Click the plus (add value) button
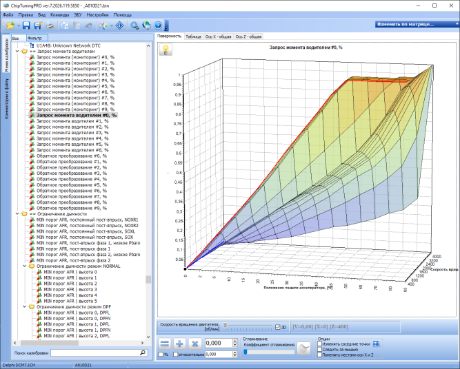The width and height of the screenshot is (460, 369). (x=179, y=344)
